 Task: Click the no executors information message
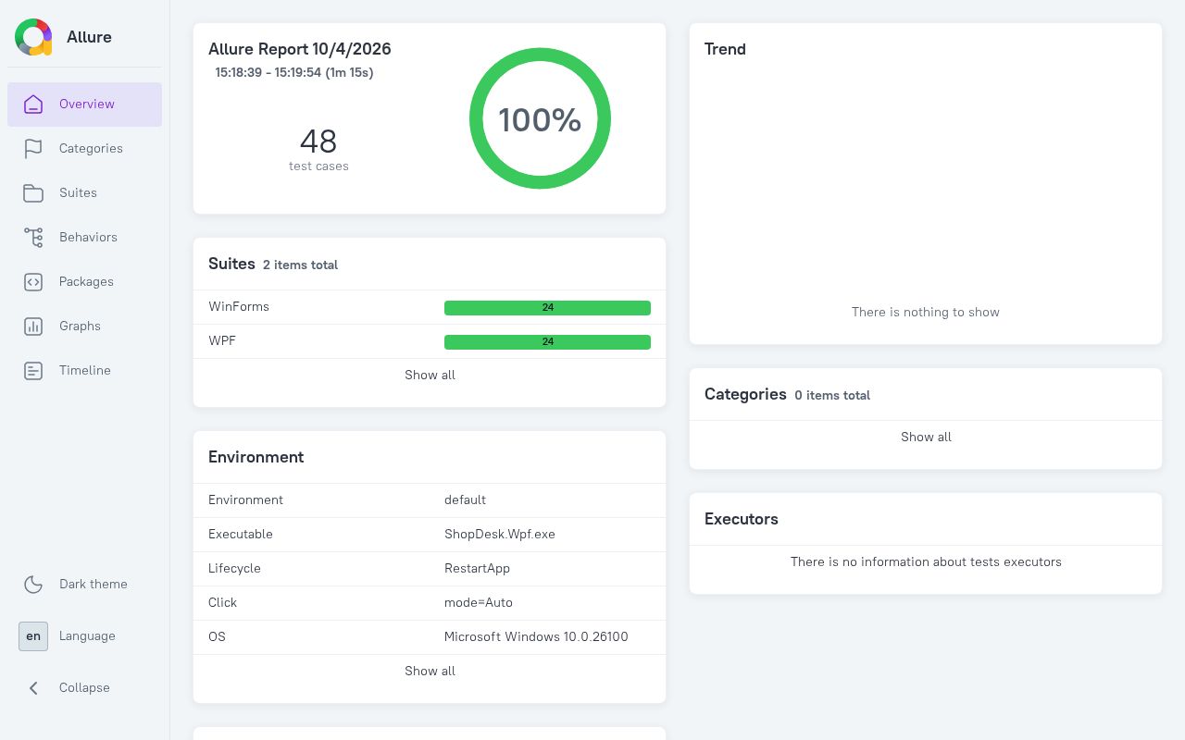click(926, 561)
